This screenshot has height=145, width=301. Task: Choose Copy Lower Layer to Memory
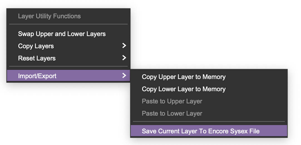[184, 89]
